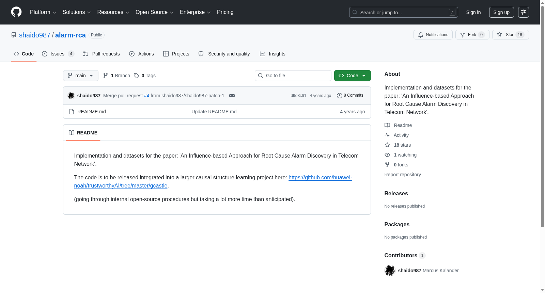Go to GitHub homepage via Octocat logo

click(x=16, y=12)
